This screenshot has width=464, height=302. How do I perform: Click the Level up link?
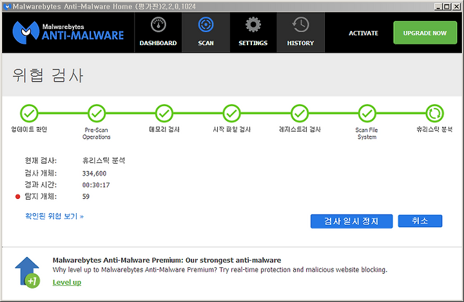point(67,282)
